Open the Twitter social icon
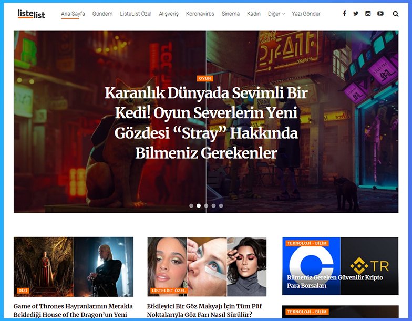 356,14
